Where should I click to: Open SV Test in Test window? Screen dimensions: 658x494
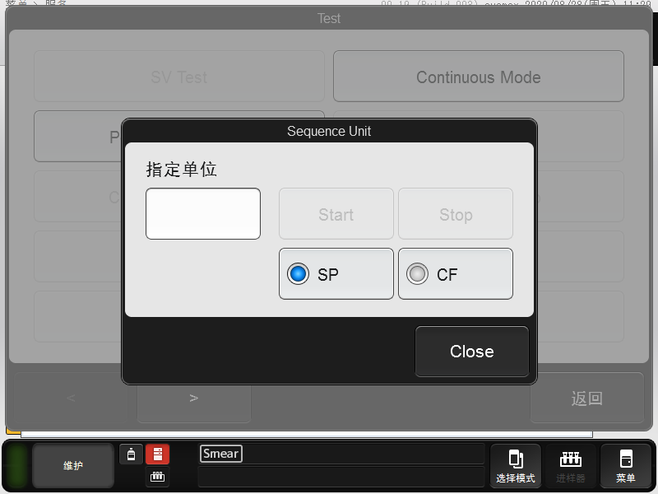[179, 77]
